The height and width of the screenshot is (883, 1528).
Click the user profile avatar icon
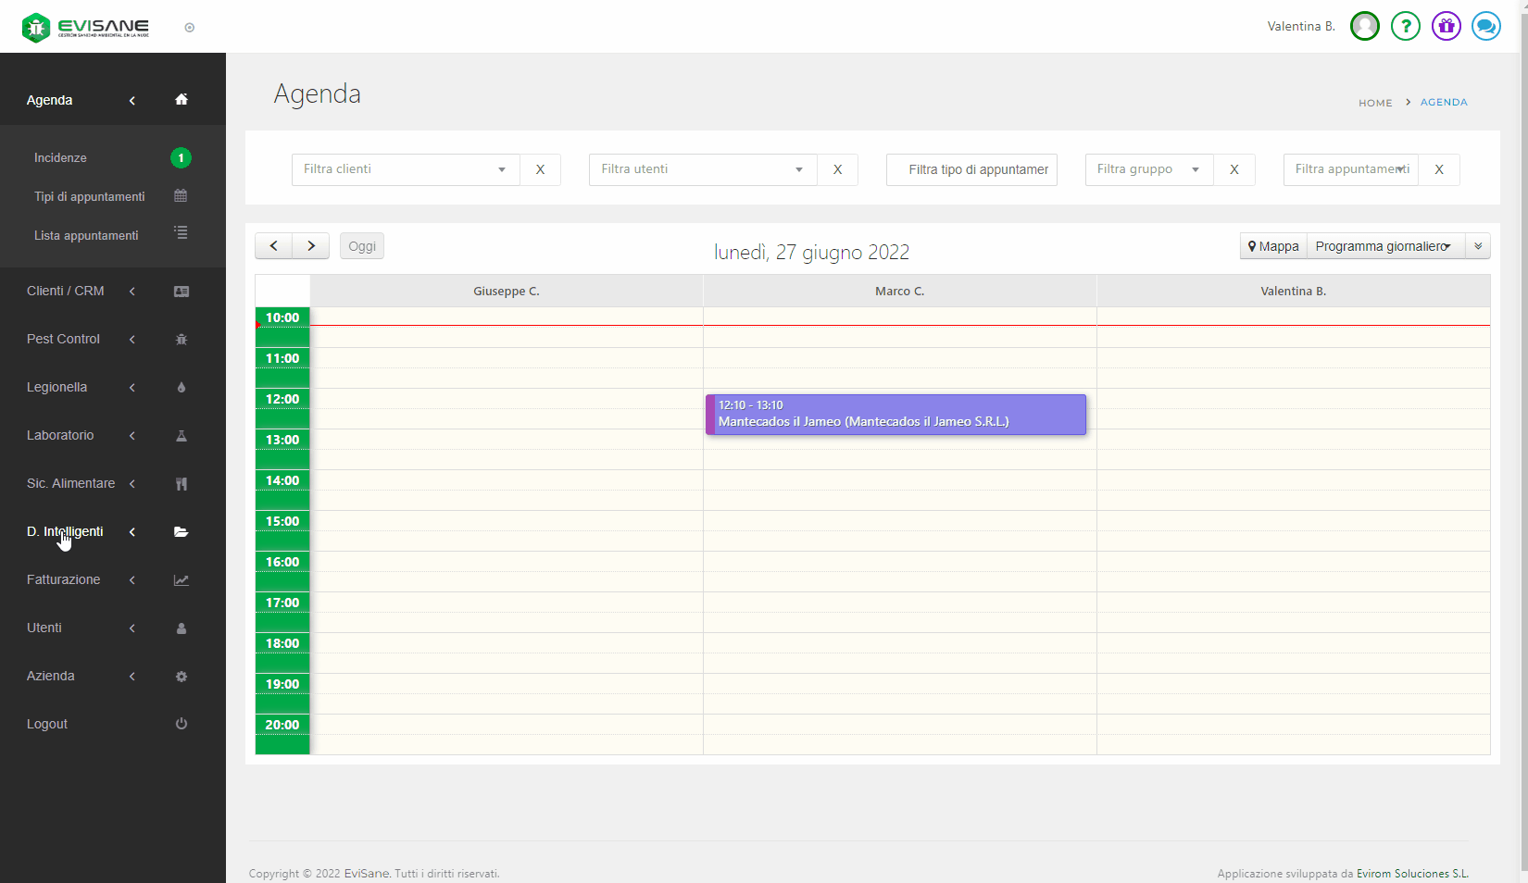[x=1364, y=26]
